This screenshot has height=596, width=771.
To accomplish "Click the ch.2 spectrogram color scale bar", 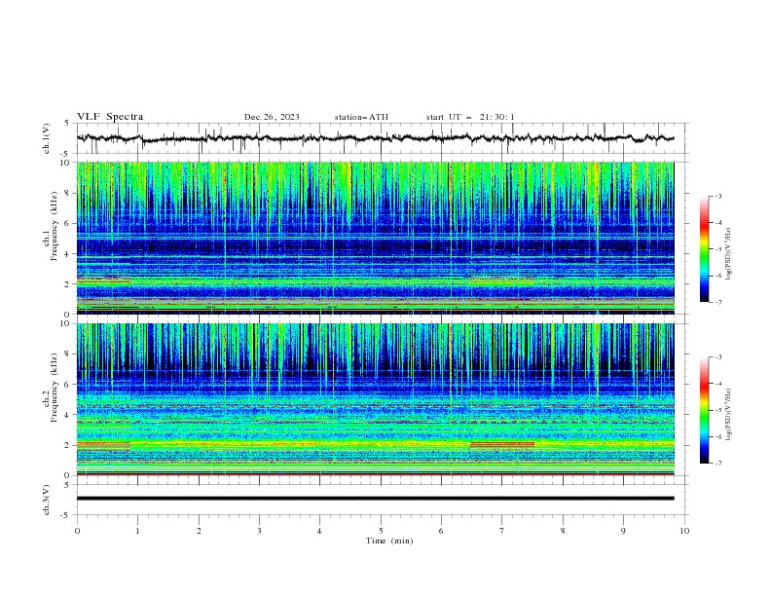I will (x=704, y=410).
